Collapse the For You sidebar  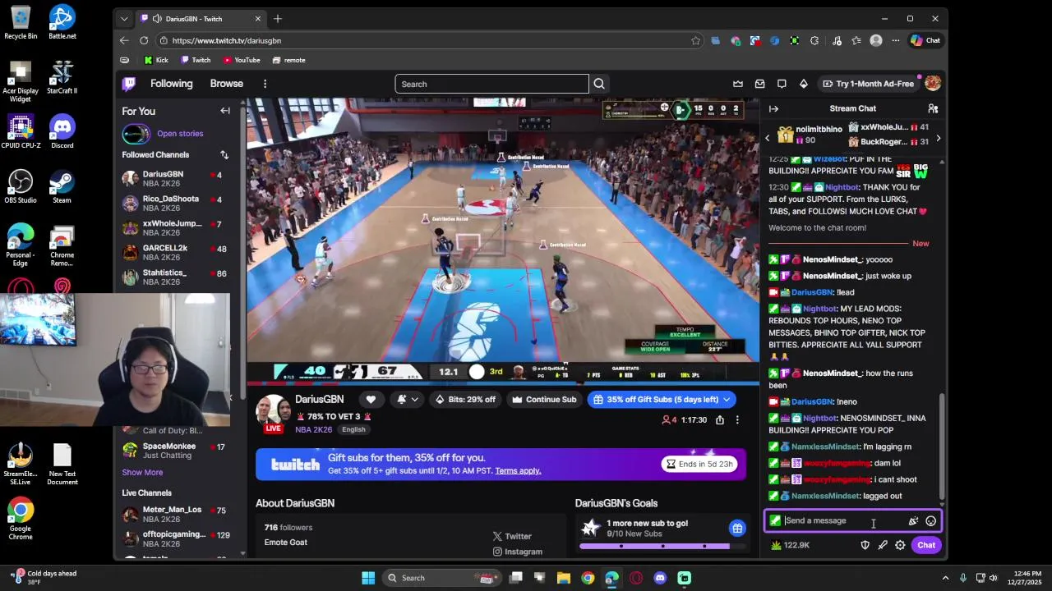[225, 111]
